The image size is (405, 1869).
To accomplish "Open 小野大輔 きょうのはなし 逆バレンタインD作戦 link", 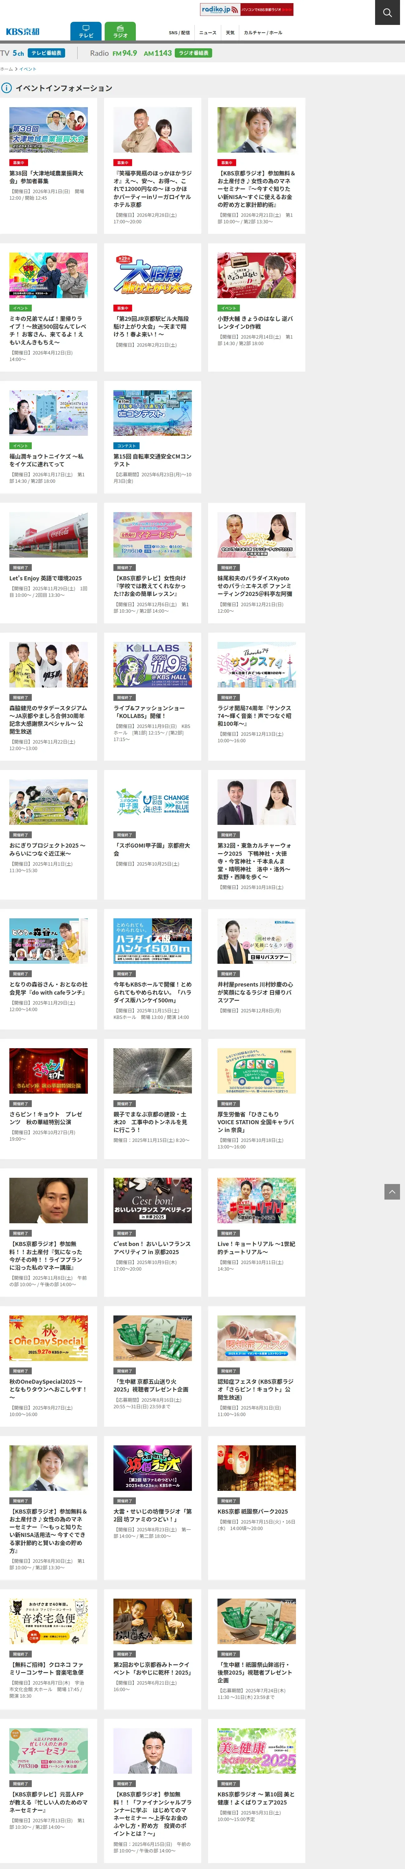I will coord(255,322).
